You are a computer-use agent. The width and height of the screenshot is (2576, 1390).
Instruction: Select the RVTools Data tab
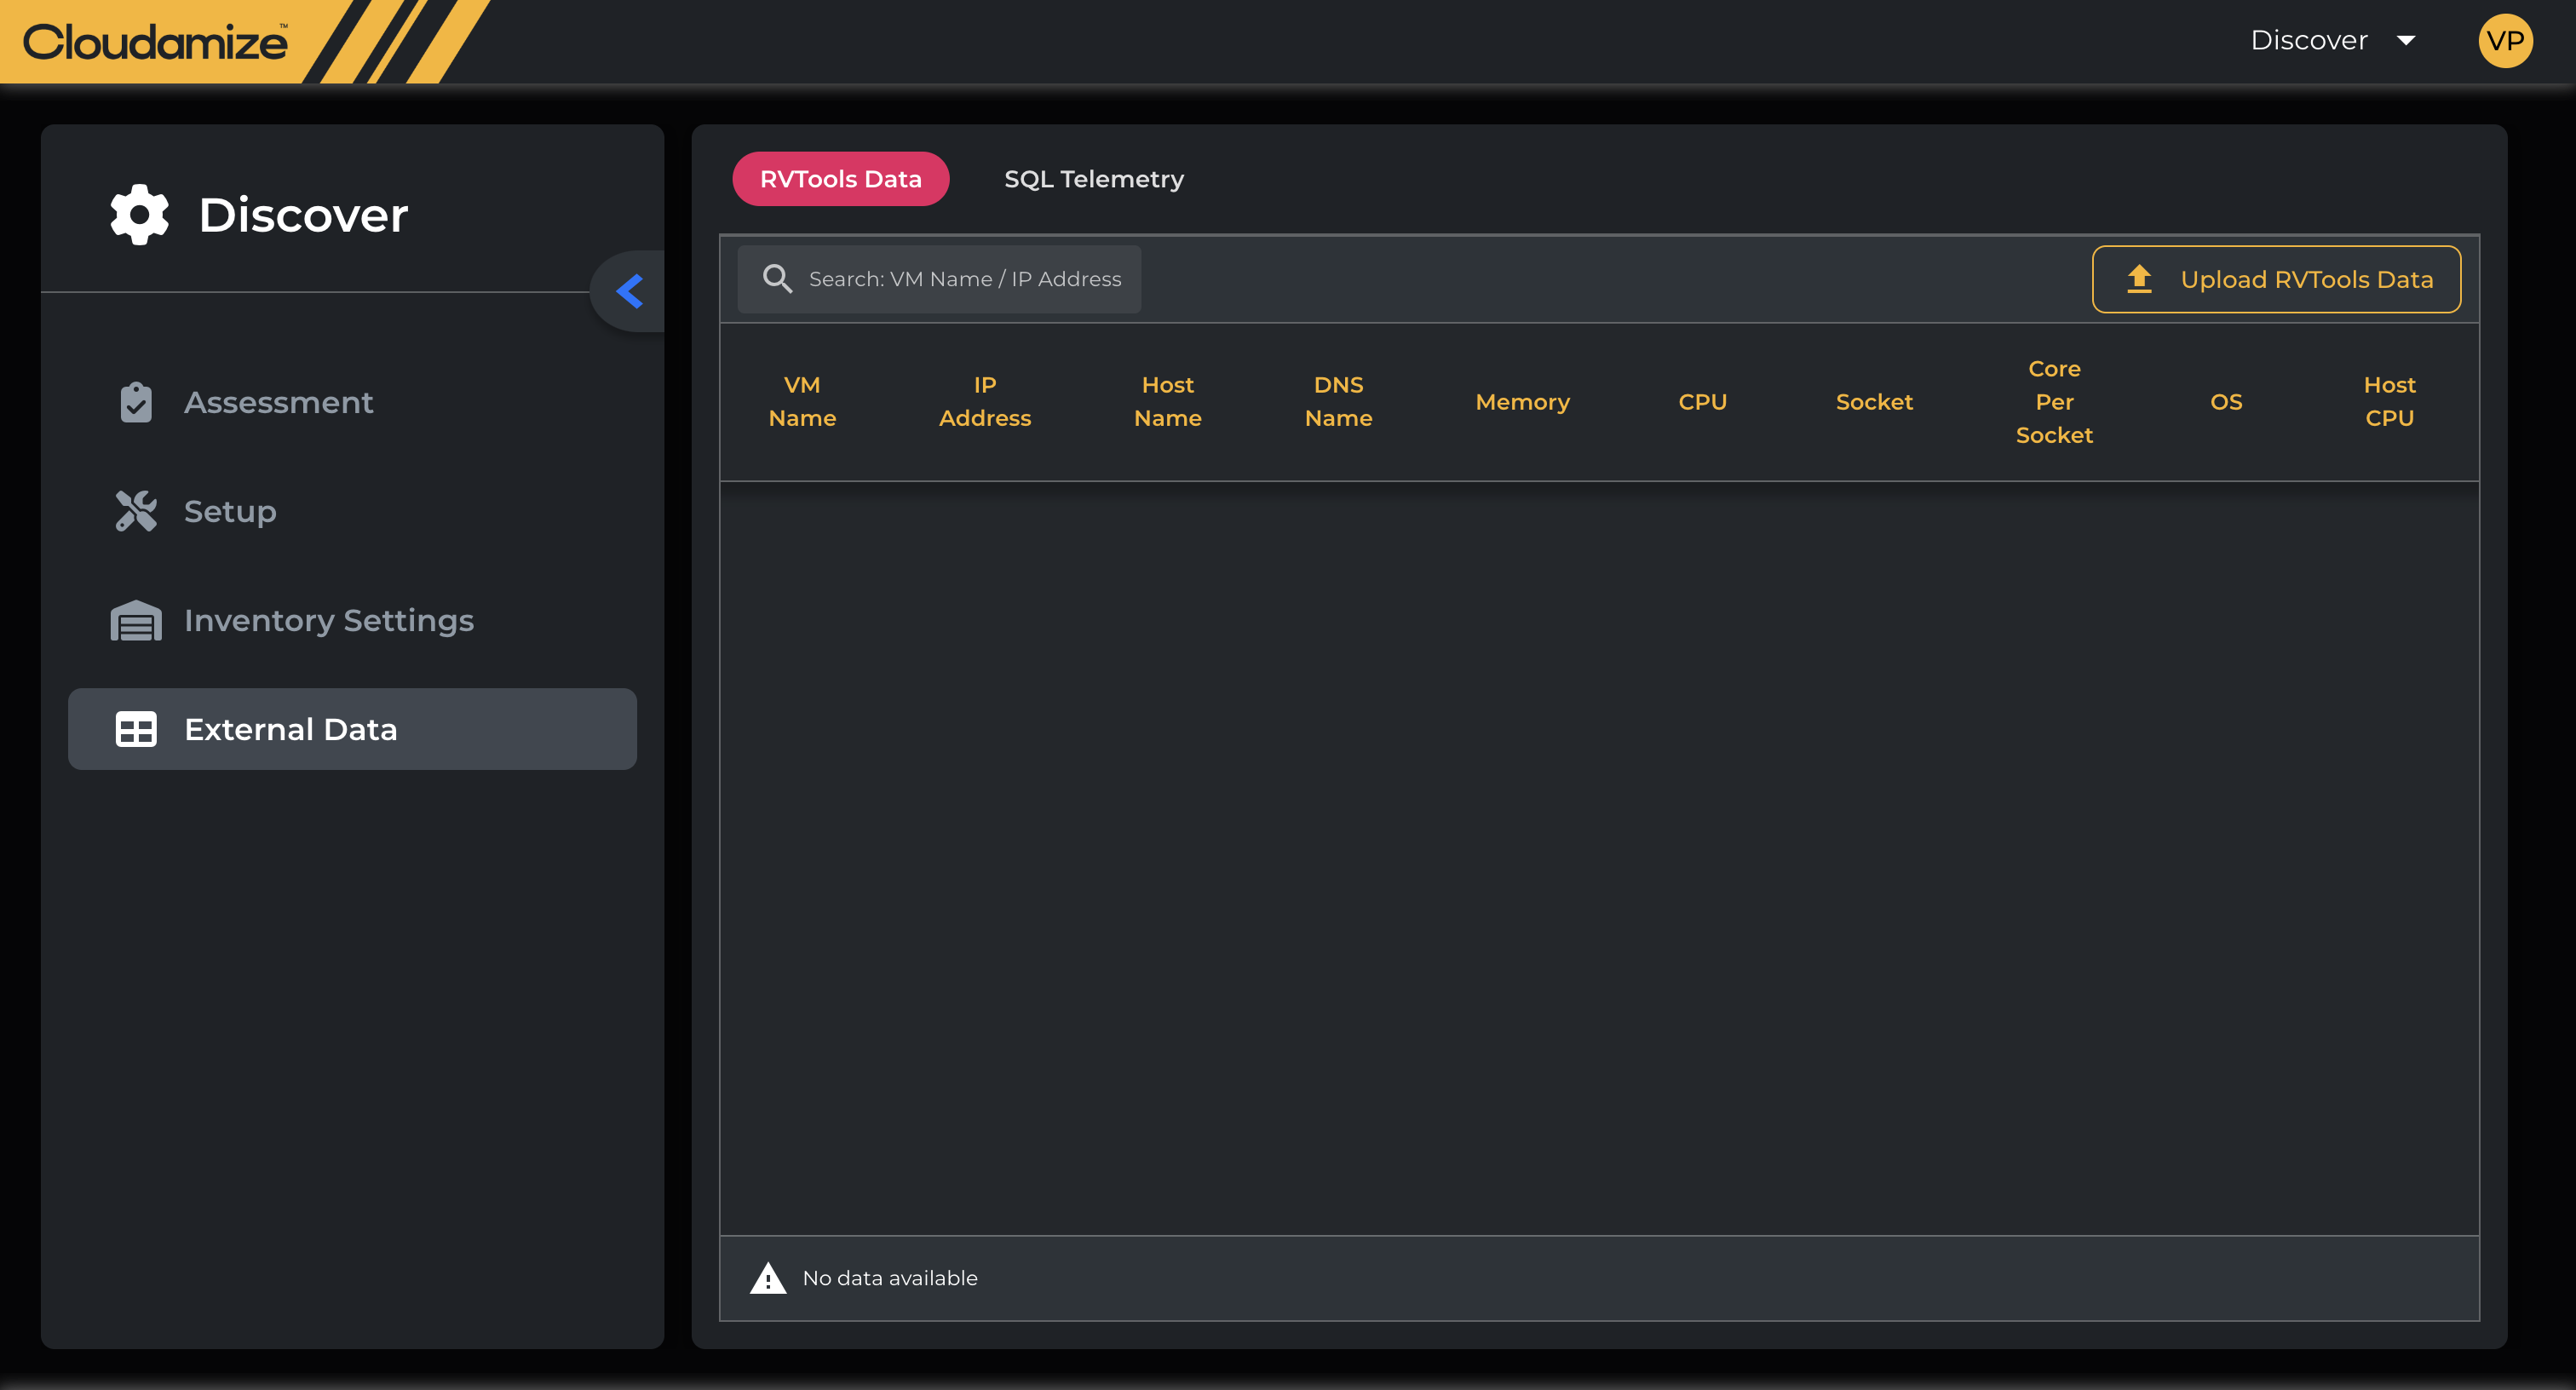[x=840, y=179]
